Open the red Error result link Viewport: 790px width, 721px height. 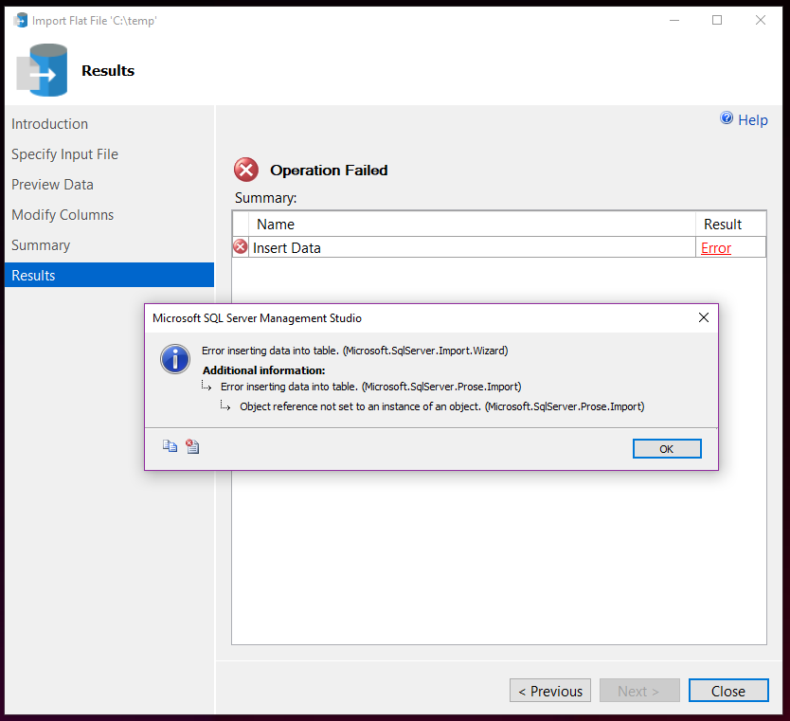pyautogui.click(x=716, y=248)
